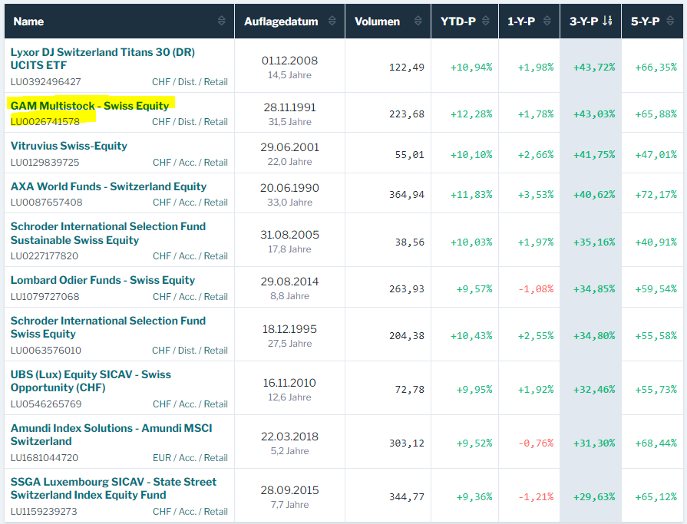The width and height of the screenshot is (687, 524).
Task: Click the sort icon in Name column
Action: [222, 21]
